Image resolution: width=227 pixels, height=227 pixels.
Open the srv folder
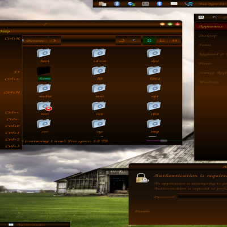pyautogui.click(x=44, y=126)
